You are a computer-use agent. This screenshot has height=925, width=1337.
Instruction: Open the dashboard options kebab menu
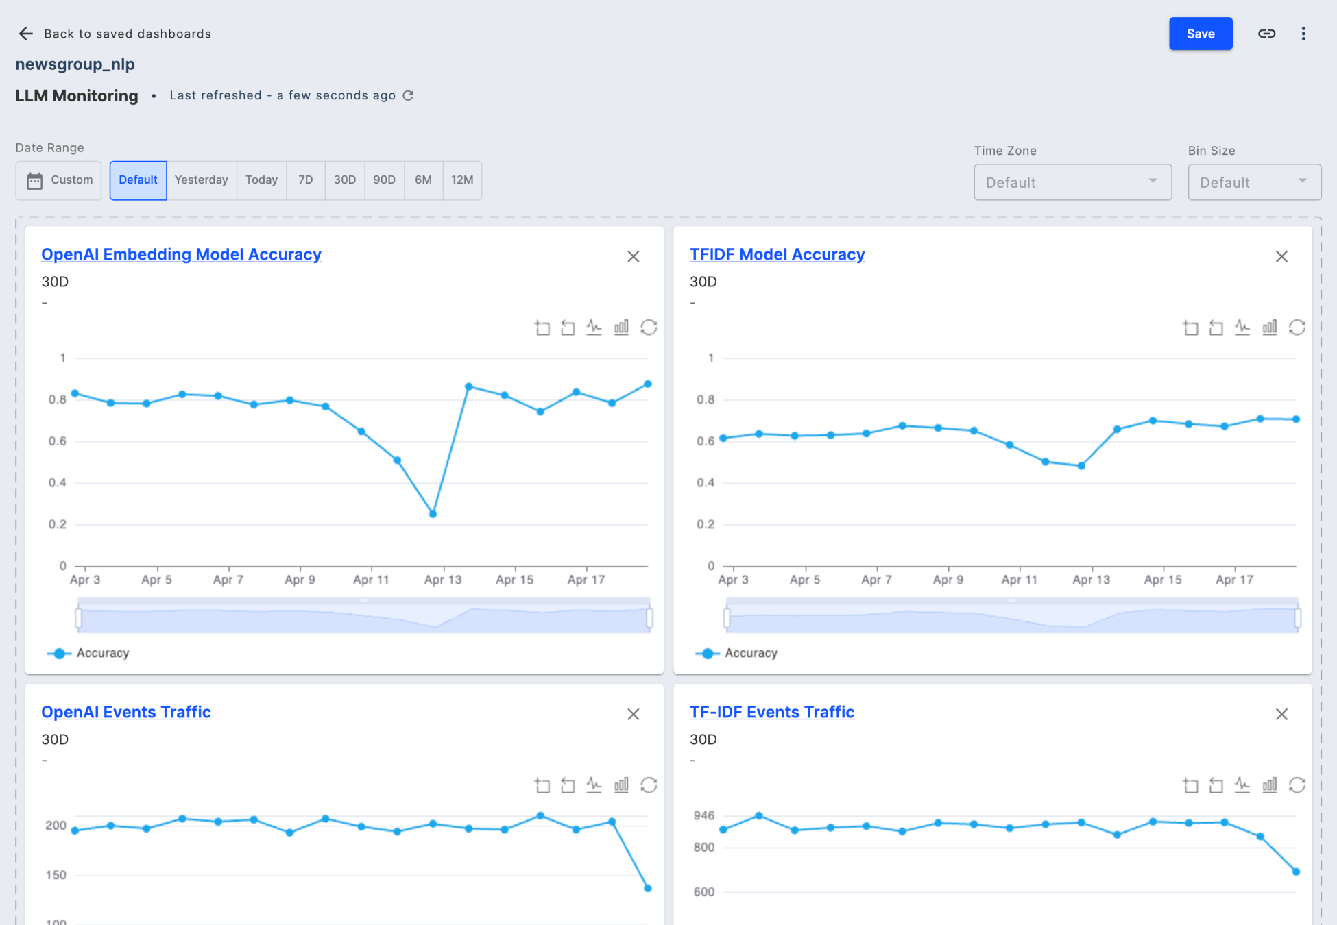point(1303,33)
